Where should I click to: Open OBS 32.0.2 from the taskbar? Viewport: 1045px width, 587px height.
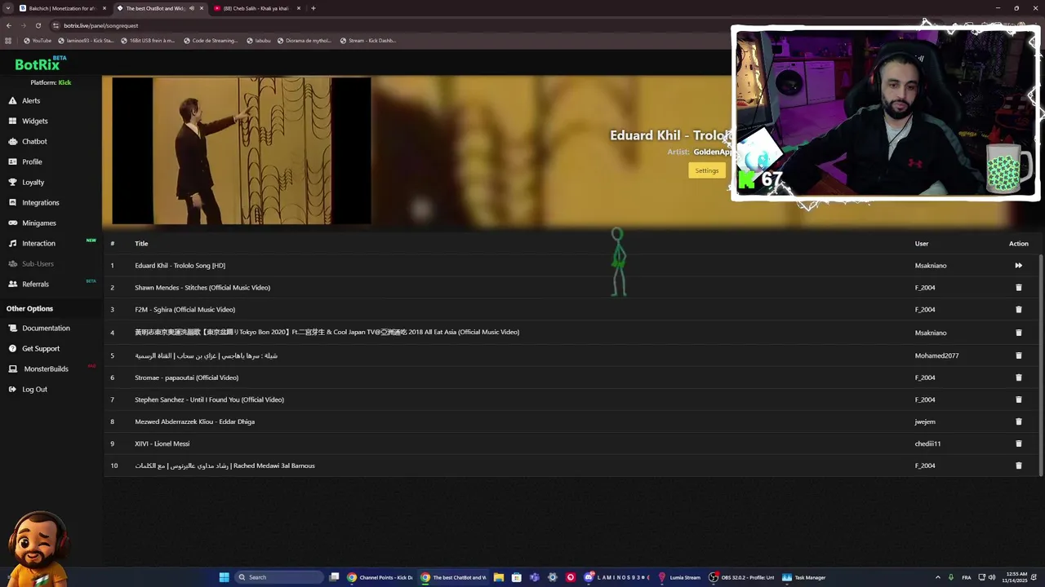[x=742, y=577]
